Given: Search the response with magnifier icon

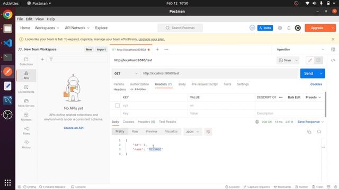Looking at the screenshot, I should tap(319, 131).
